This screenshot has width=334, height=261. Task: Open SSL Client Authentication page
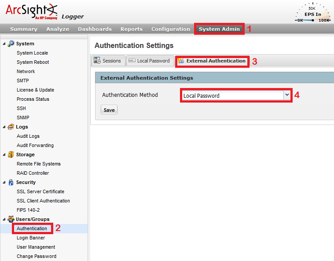pyautogui.click(x=43, y=201)
